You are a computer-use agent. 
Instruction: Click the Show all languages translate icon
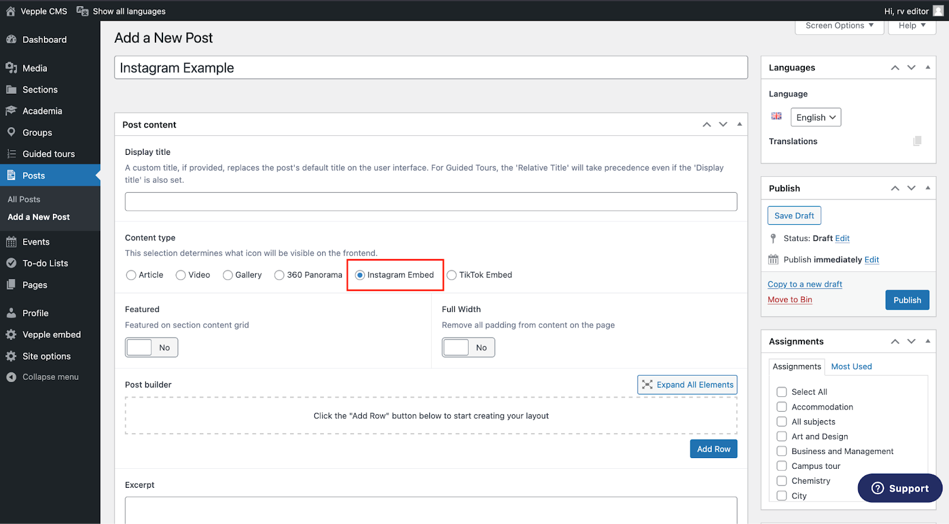(83, 11)
